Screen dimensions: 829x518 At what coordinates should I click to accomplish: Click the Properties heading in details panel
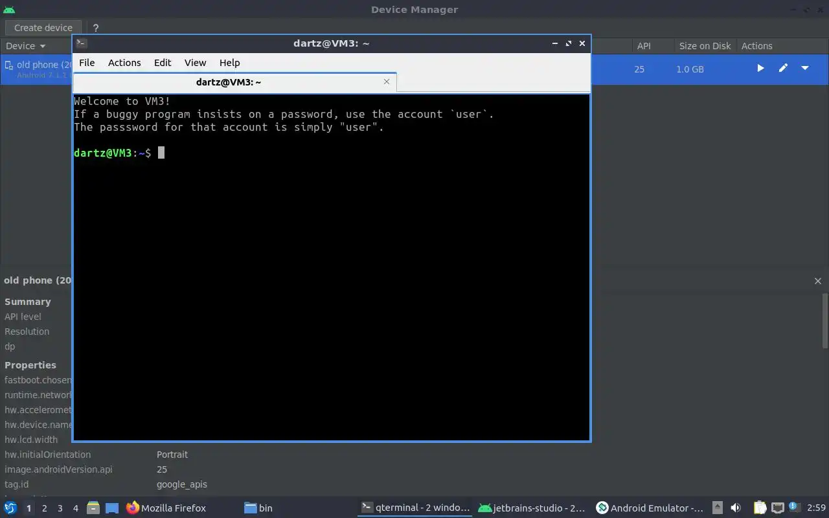(x=30, y=365)
